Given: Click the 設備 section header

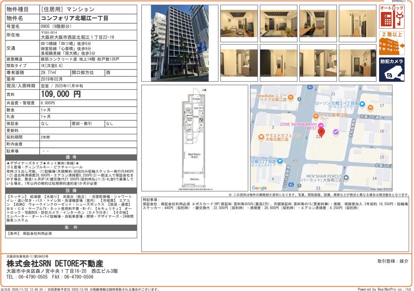Looking at the screenshot, I should click(x=71, y=191).
